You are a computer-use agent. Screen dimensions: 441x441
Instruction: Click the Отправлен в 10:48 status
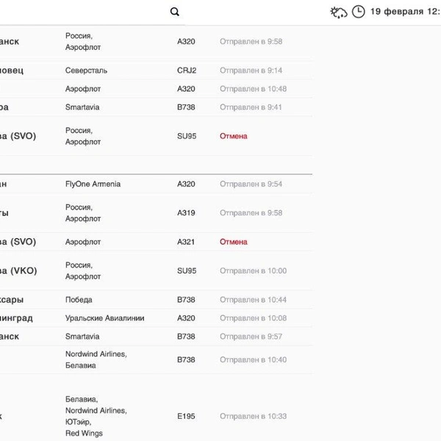253,89
